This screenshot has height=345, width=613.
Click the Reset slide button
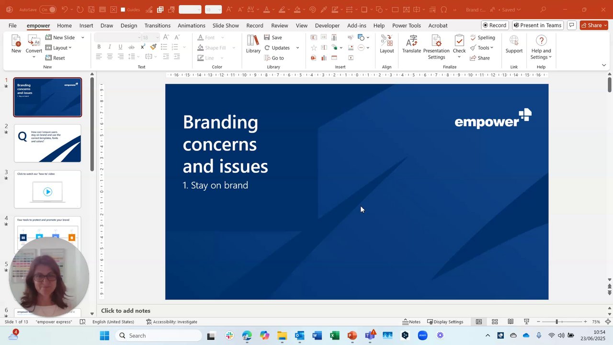(x=55, y=58)
